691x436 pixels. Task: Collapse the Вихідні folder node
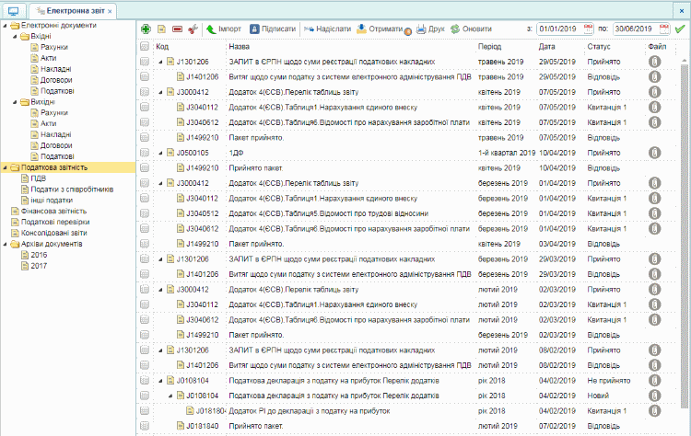tap(15, 102)
